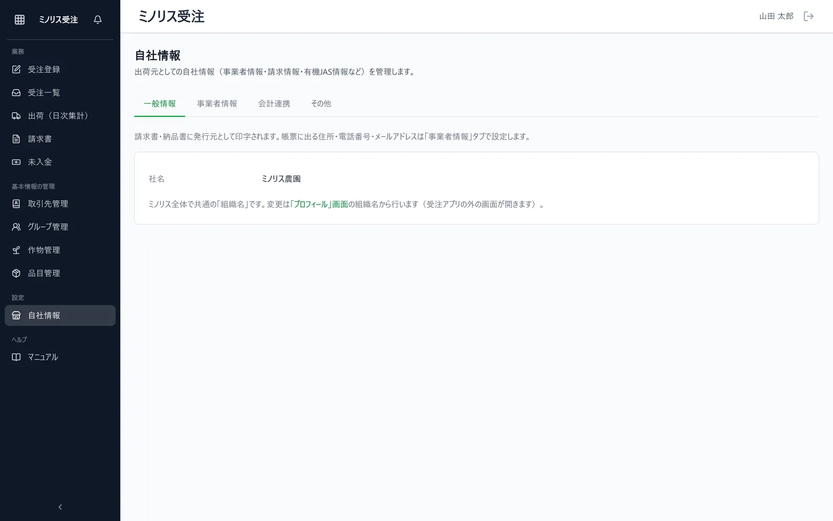Open notifications bell icon

(97, 19)
